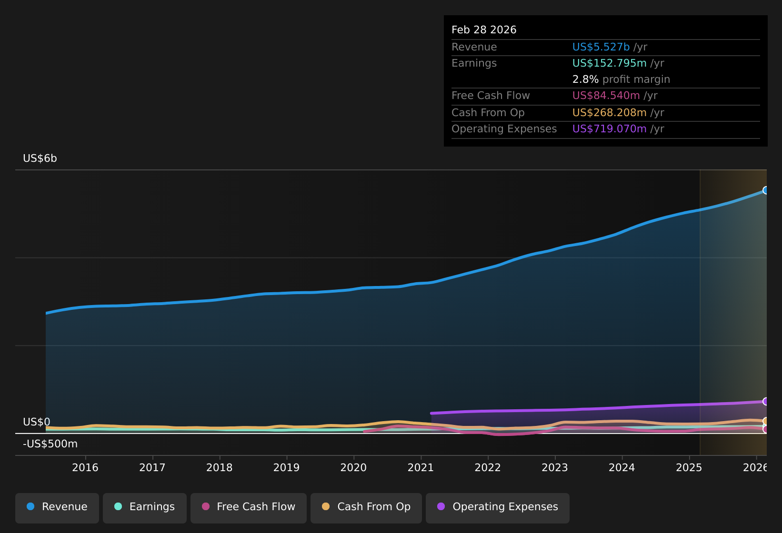Click the Operating Expenses tooltip label
The width and height of the screenshot is (782, 533).
[x=504, y=129]
